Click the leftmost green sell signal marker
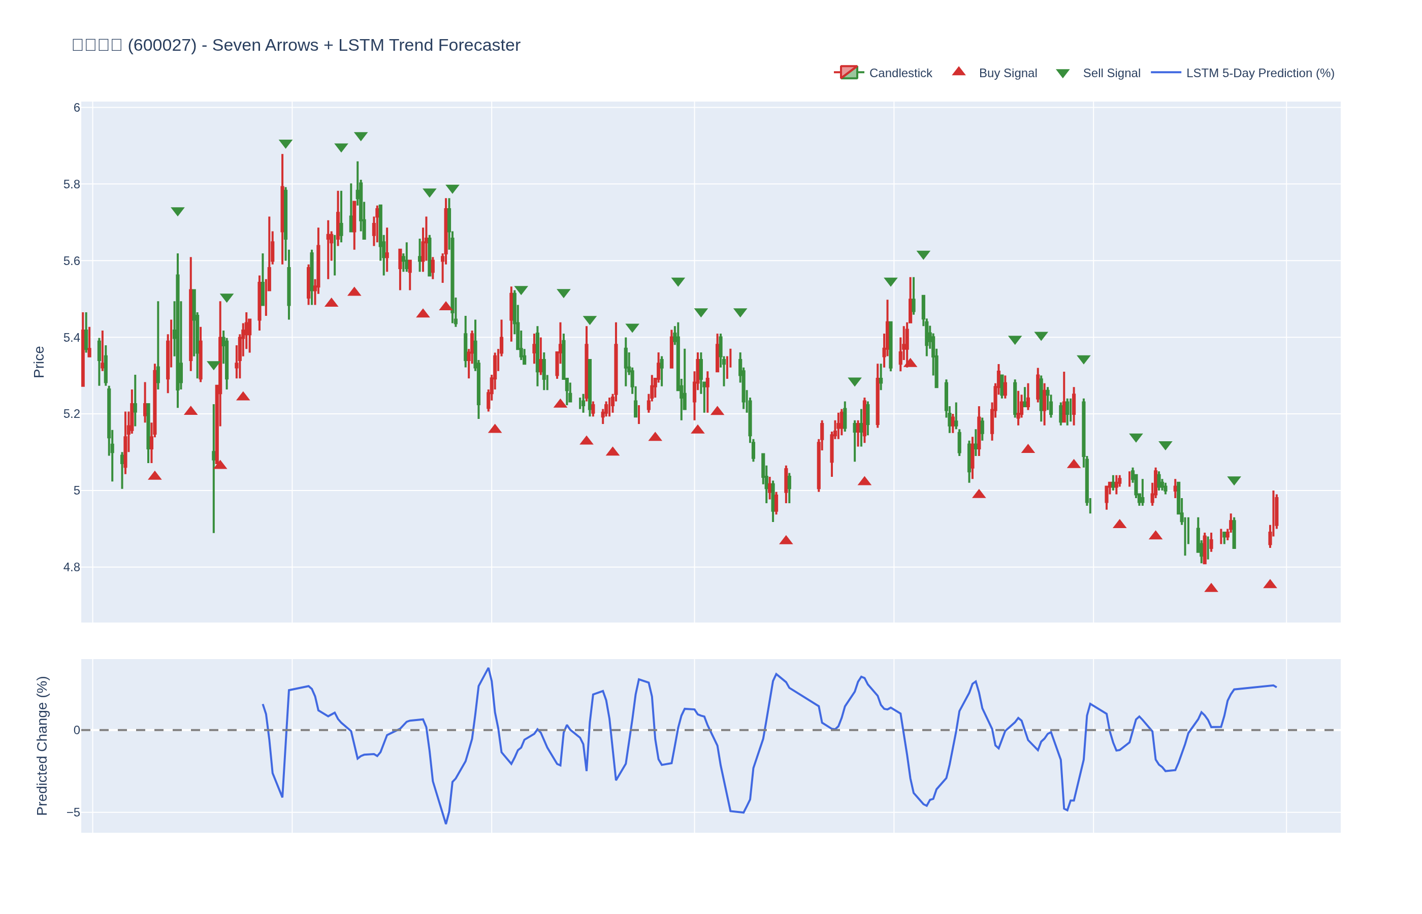Screen dimensions: 1422x914 pos(177,211)
